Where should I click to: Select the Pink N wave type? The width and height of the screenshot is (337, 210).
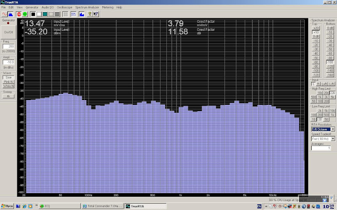click(x=8, y=81)
